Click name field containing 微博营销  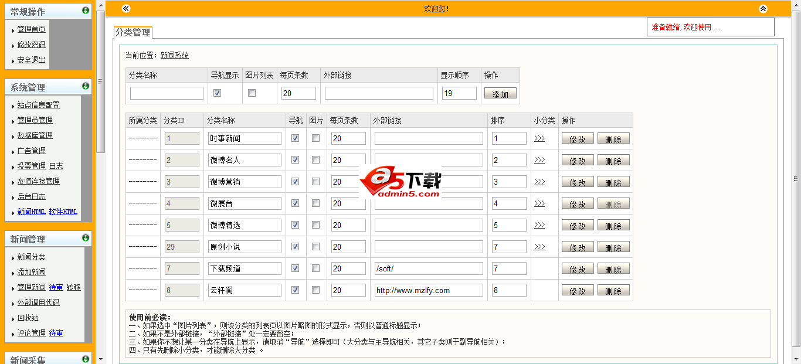pos(245,182)
